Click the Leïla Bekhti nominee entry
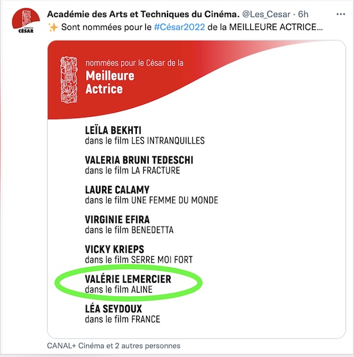 tap(145, 136)
